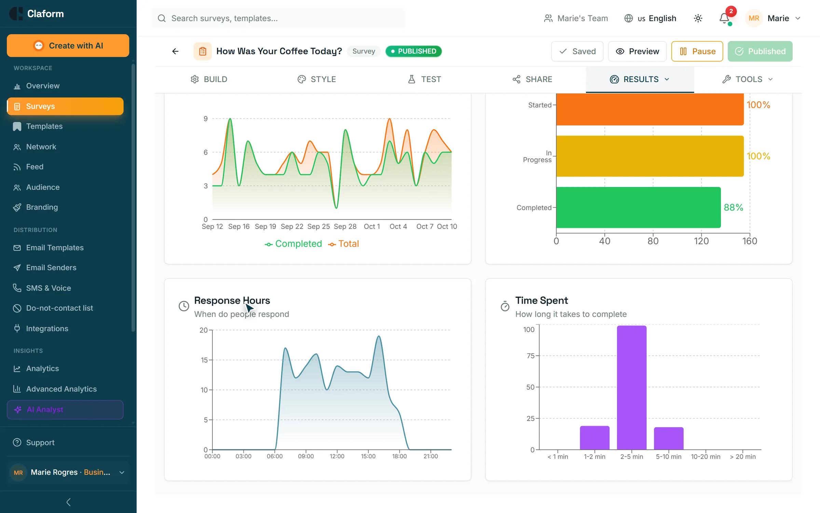This screenshot has height=513, width=820.
Task: Expand the Marie Rogres account switcher
Action: (68, 472)
